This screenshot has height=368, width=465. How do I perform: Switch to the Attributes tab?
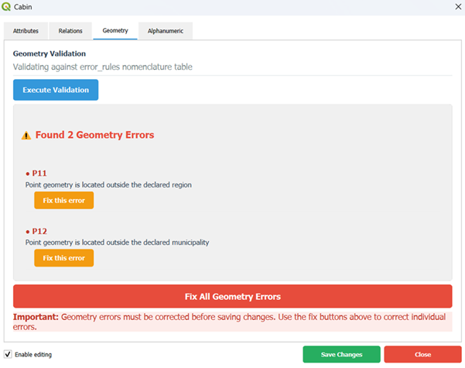click(x=26, y=31)
